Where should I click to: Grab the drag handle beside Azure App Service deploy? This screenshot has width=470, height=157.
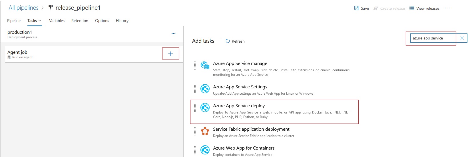(x=195, y=108)
